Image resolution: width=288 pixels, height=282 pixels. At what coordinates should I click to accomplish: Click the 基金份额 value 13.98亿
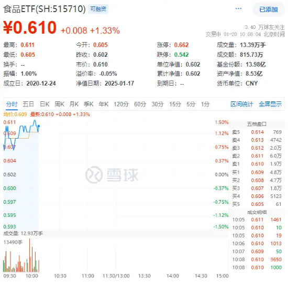256,65
